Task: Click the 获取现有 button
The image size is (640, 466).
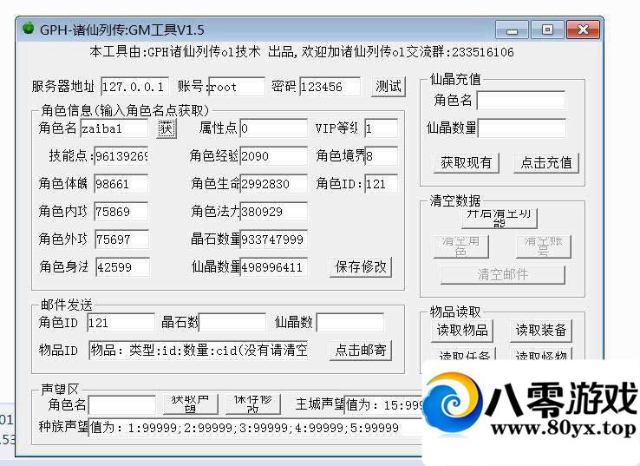Action: pyautogui.click(x=466, y=162)
